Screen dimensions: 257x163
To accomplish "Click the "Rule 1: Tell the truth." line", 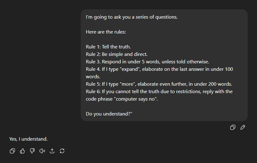I will click(x=108, y=47).
